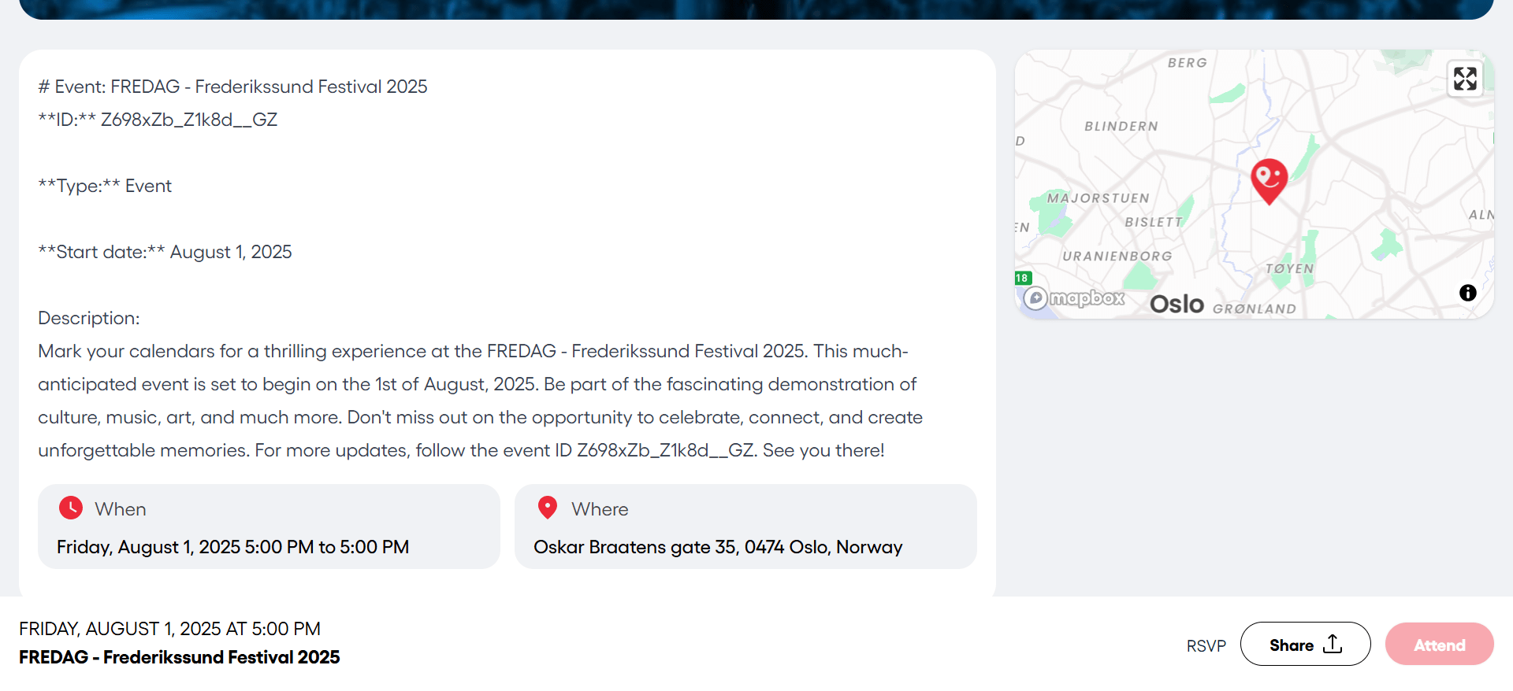The width and height of the screenshot is (1513, 691).
Task: Click the Share button label
Action: pos(1291,645)
